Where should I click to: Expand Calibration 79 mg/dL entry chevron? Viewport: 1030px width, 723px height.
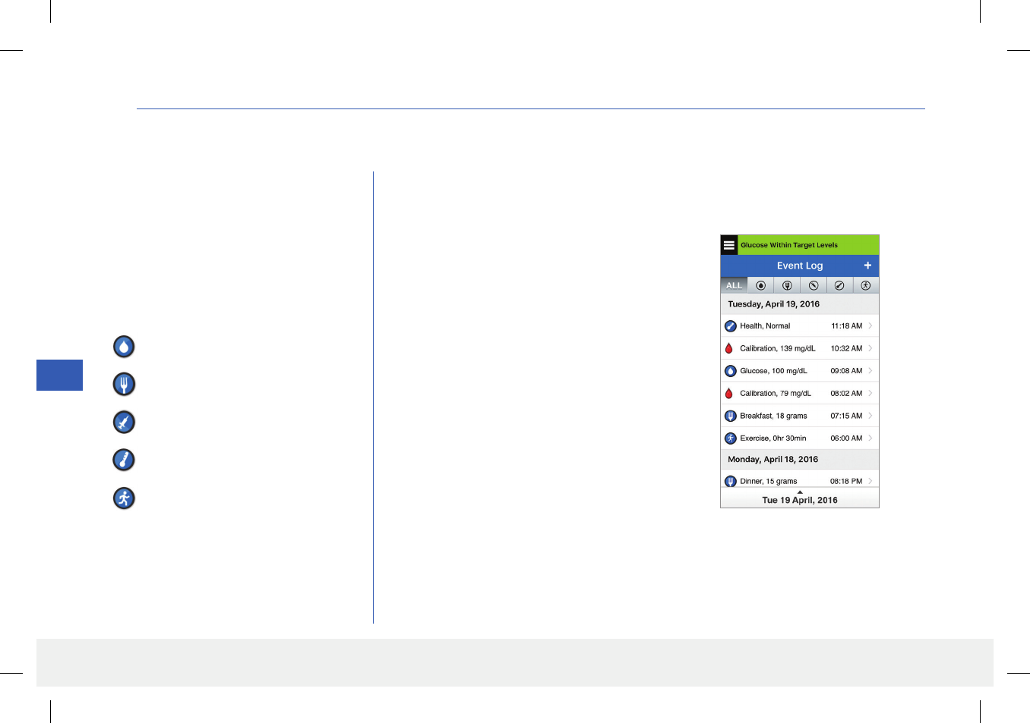pos(870,393)
